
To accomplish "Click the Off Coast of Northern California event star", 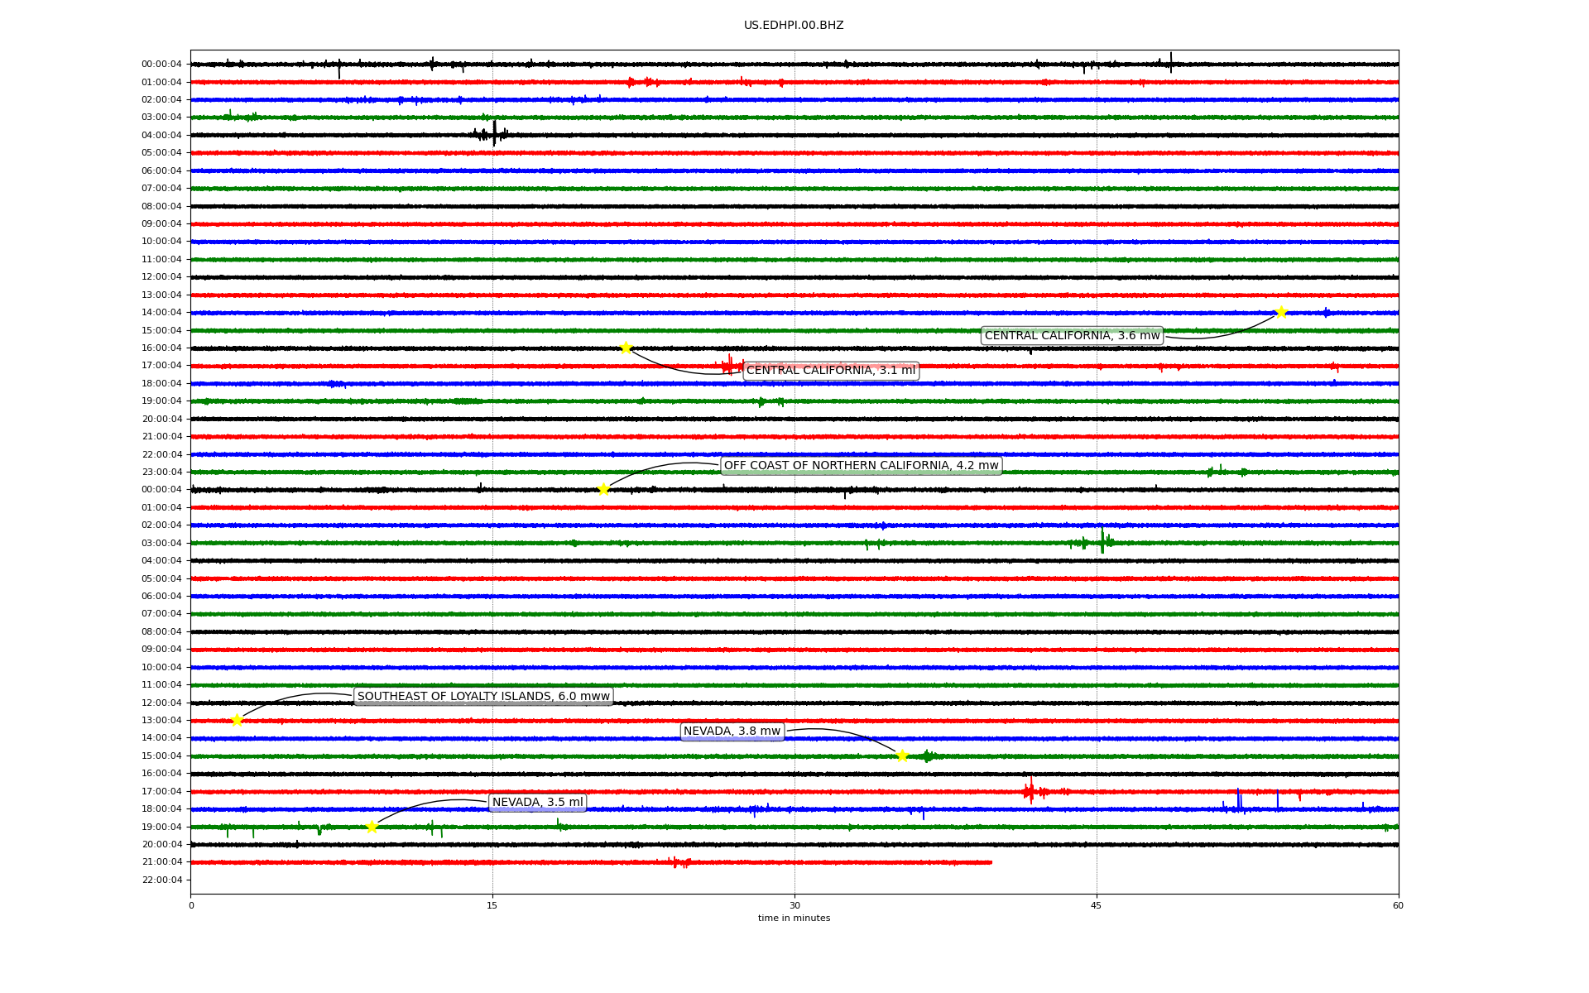I will tap(603, 489).
